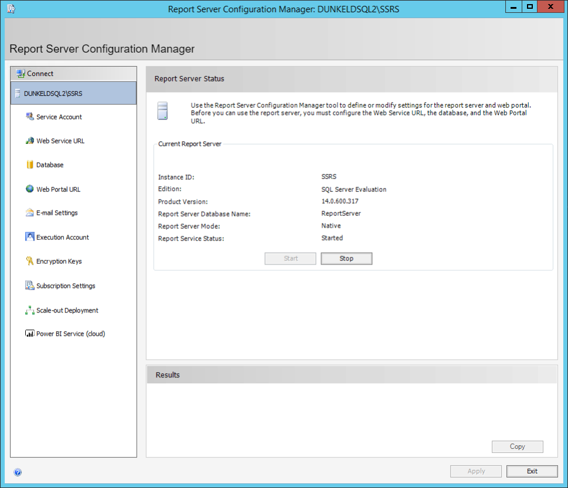Click the SSRS instance ID value
The image size is (568, 488).
coord(329,177)
